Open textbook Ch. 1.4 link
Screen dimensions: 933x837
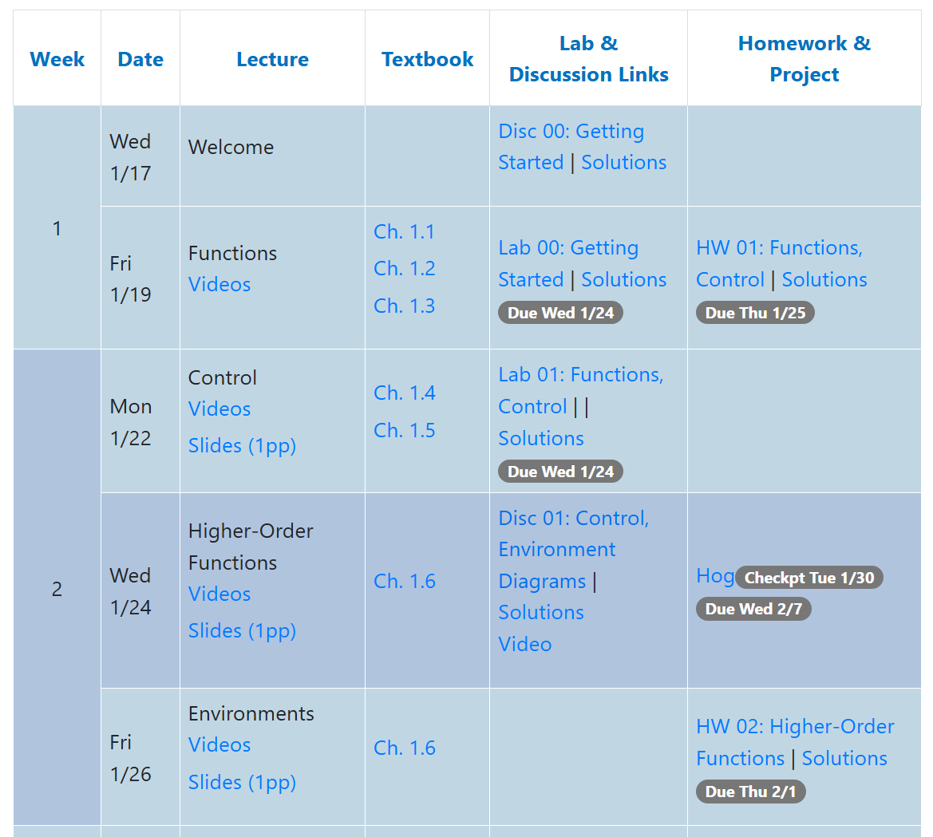point(404,393)
